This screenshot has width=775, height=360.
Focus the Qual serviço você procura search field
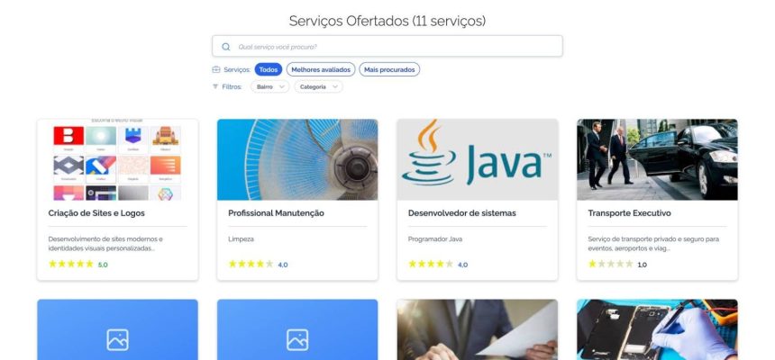pyautogui.click(x=387, y=47)
